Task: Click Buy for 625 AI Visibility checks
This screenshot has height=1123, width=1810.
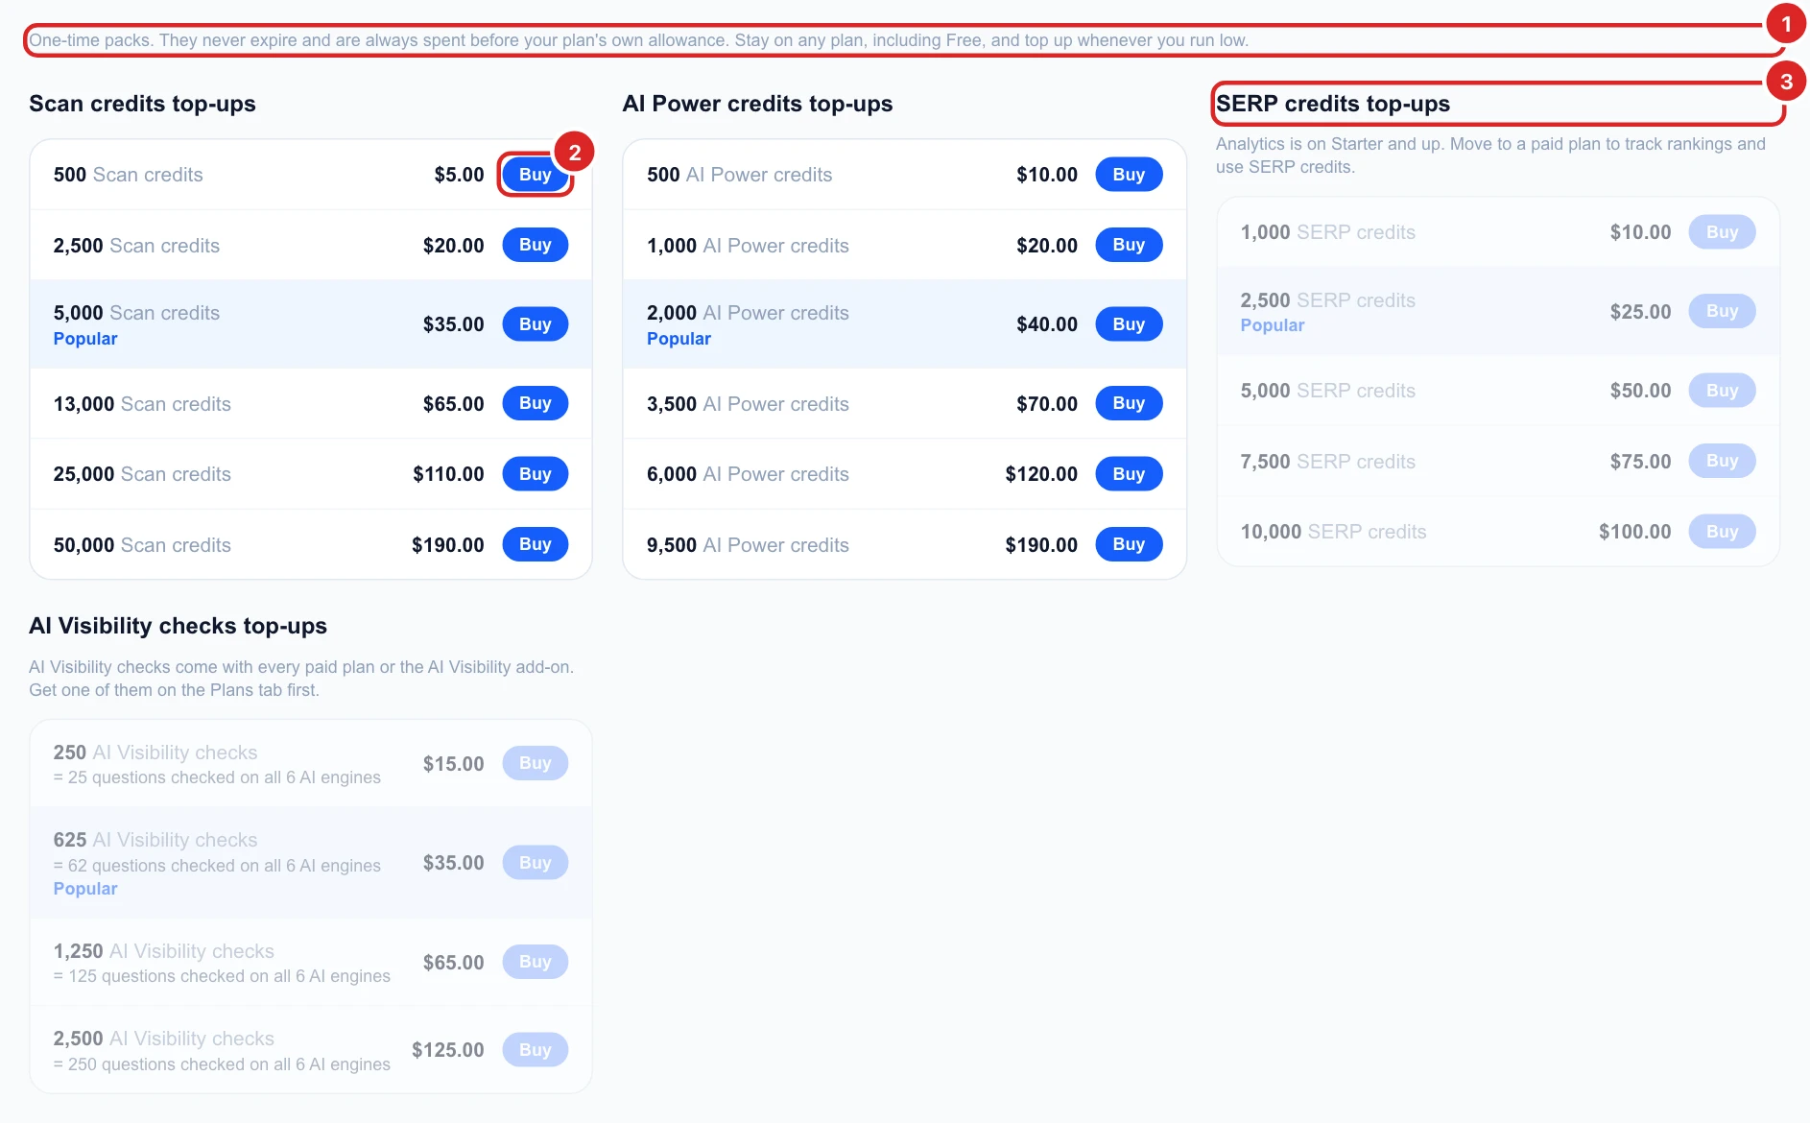Action: pos(535,863)
